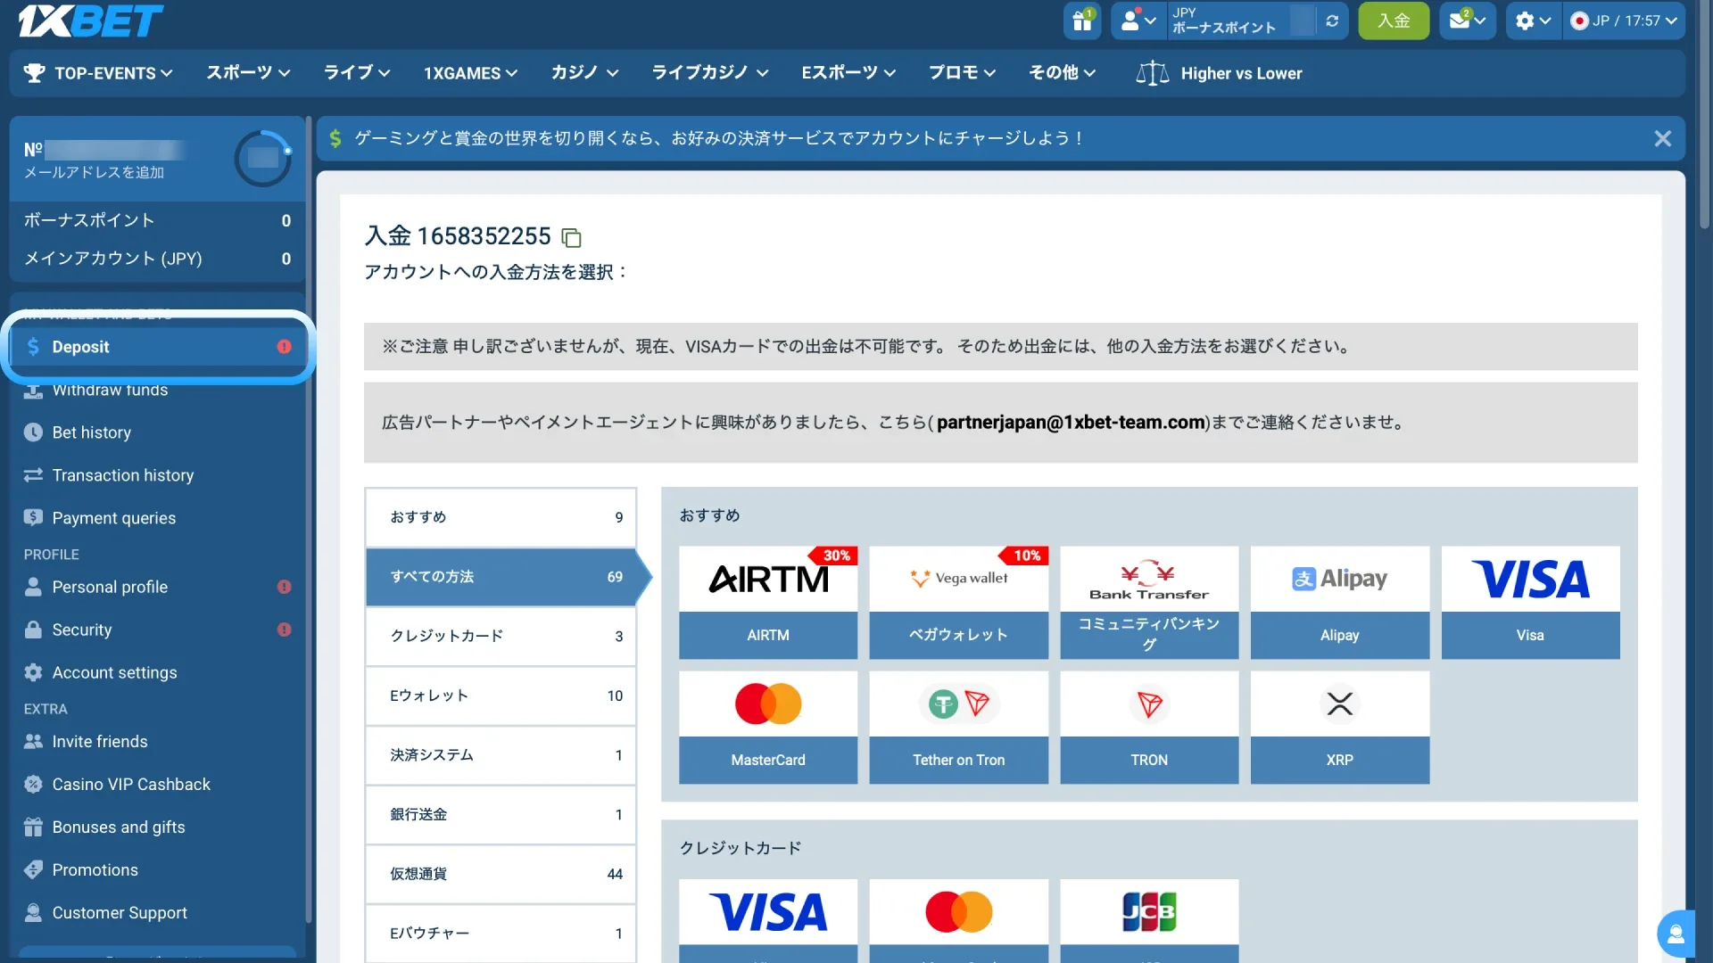
Task: Expand the 1XGAMES menu
Action: point(470,73)
